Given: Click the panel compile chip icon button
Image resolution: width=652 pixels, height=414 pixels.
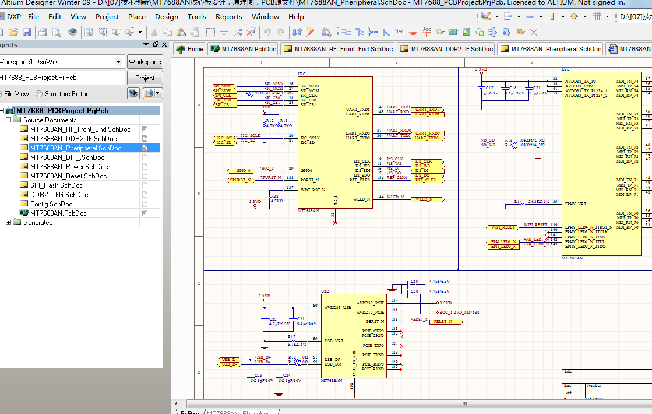Looking at the screenshot, I should click(133, 93).
